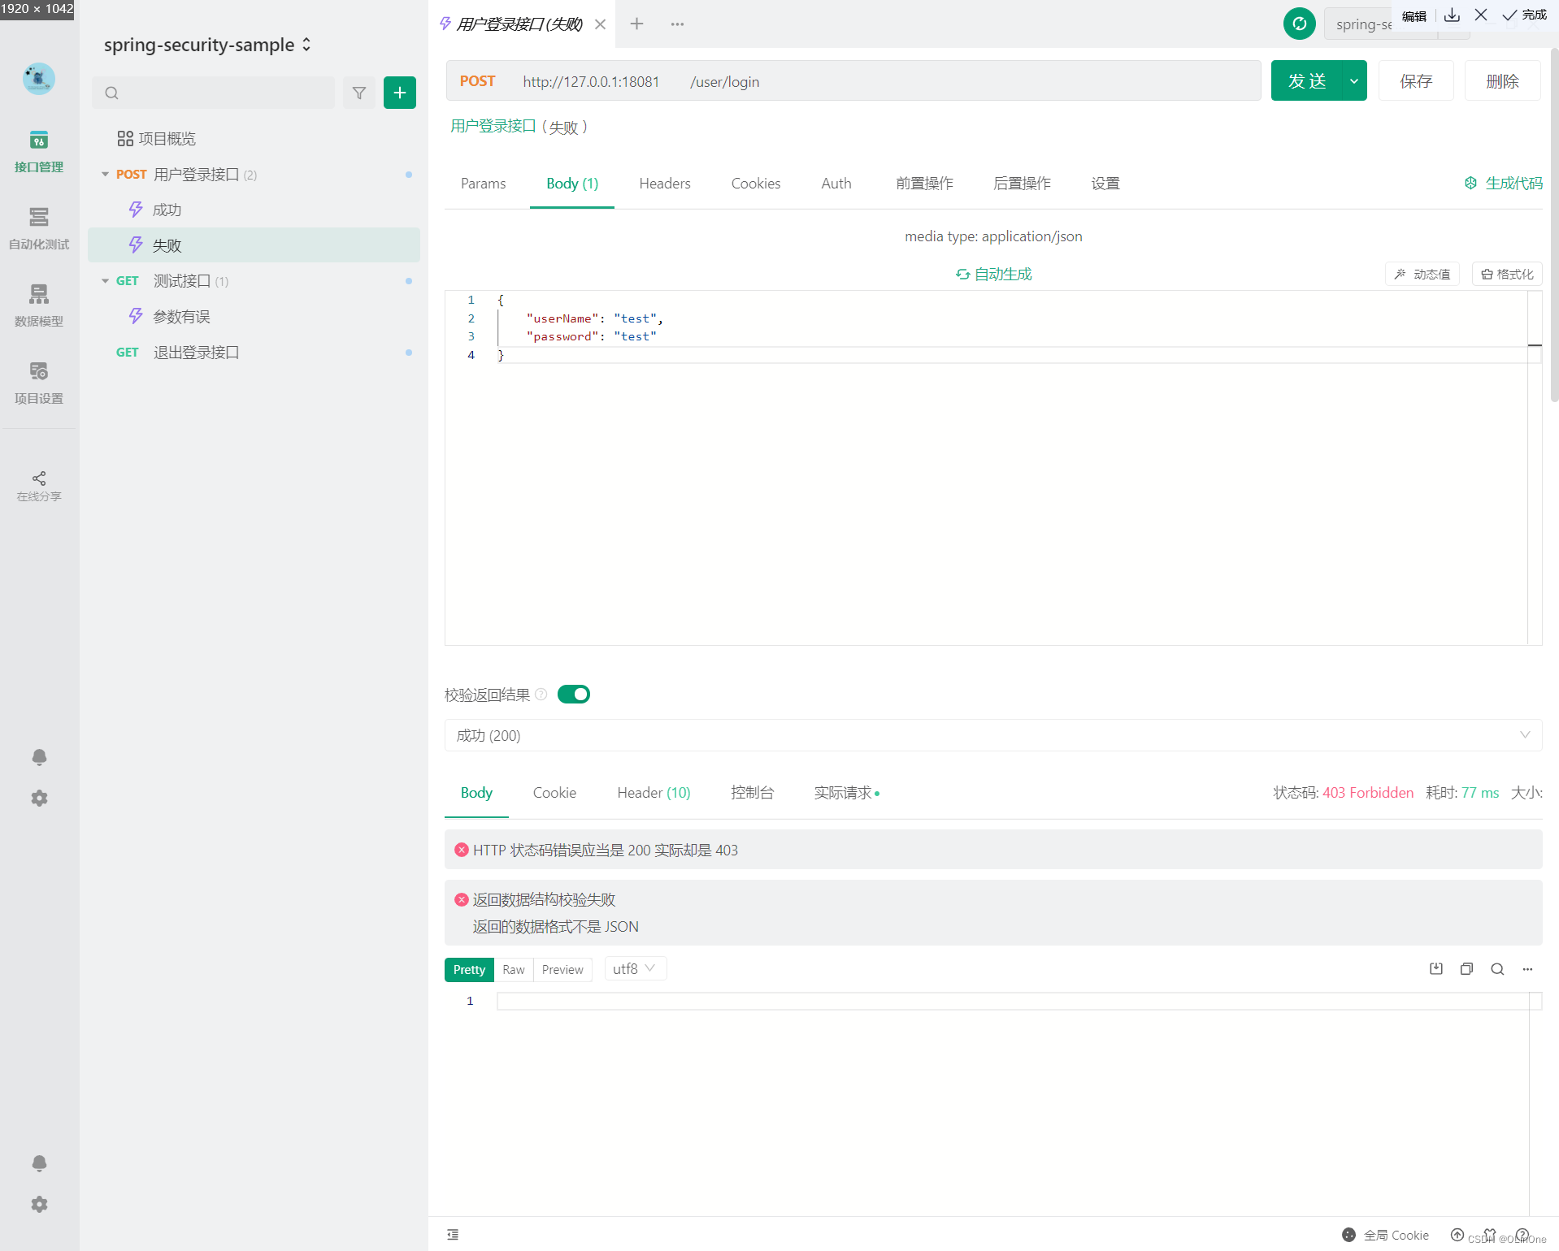The image size is (1559, 1251).
Task: Open the 数据模型 sidebar section
Action: pos(39,306)
